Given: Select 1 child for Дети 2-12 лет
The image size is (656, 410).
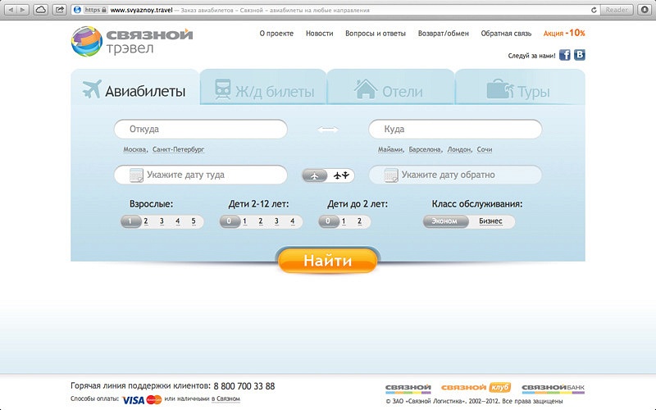Looking at the screenshot, I should [245, 221].
